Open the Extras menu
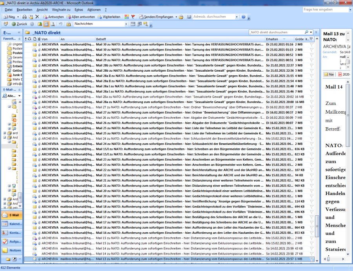Screen dimensions: 353x271 click(79, 10)
